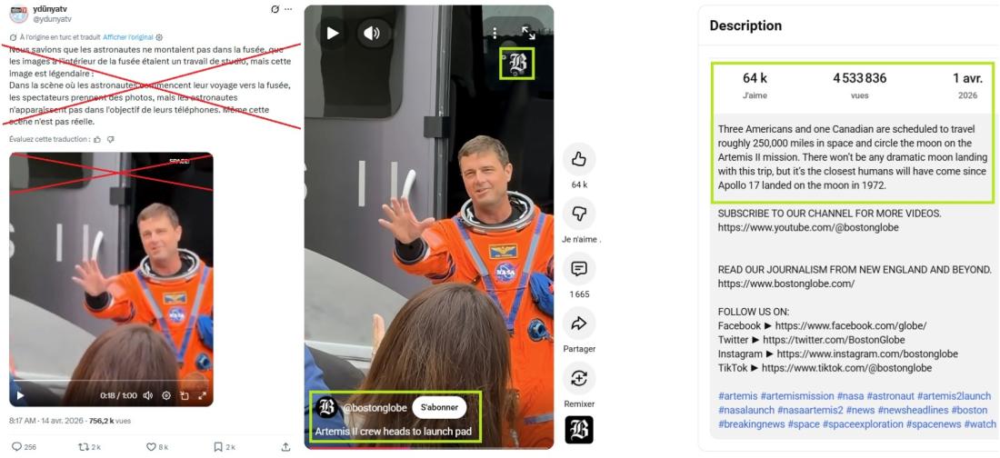Click the dislike thumbs-down button
The width and height of the screenshot is (1000, 458).
click(x=578, y=214)
